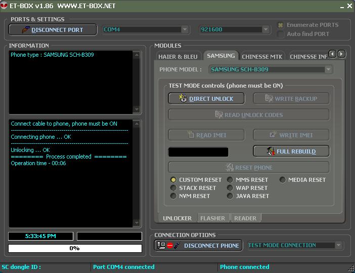Screen dimensions: 355x273
Task: Click the empty field beside the clock
Action: tap(109, 236)
